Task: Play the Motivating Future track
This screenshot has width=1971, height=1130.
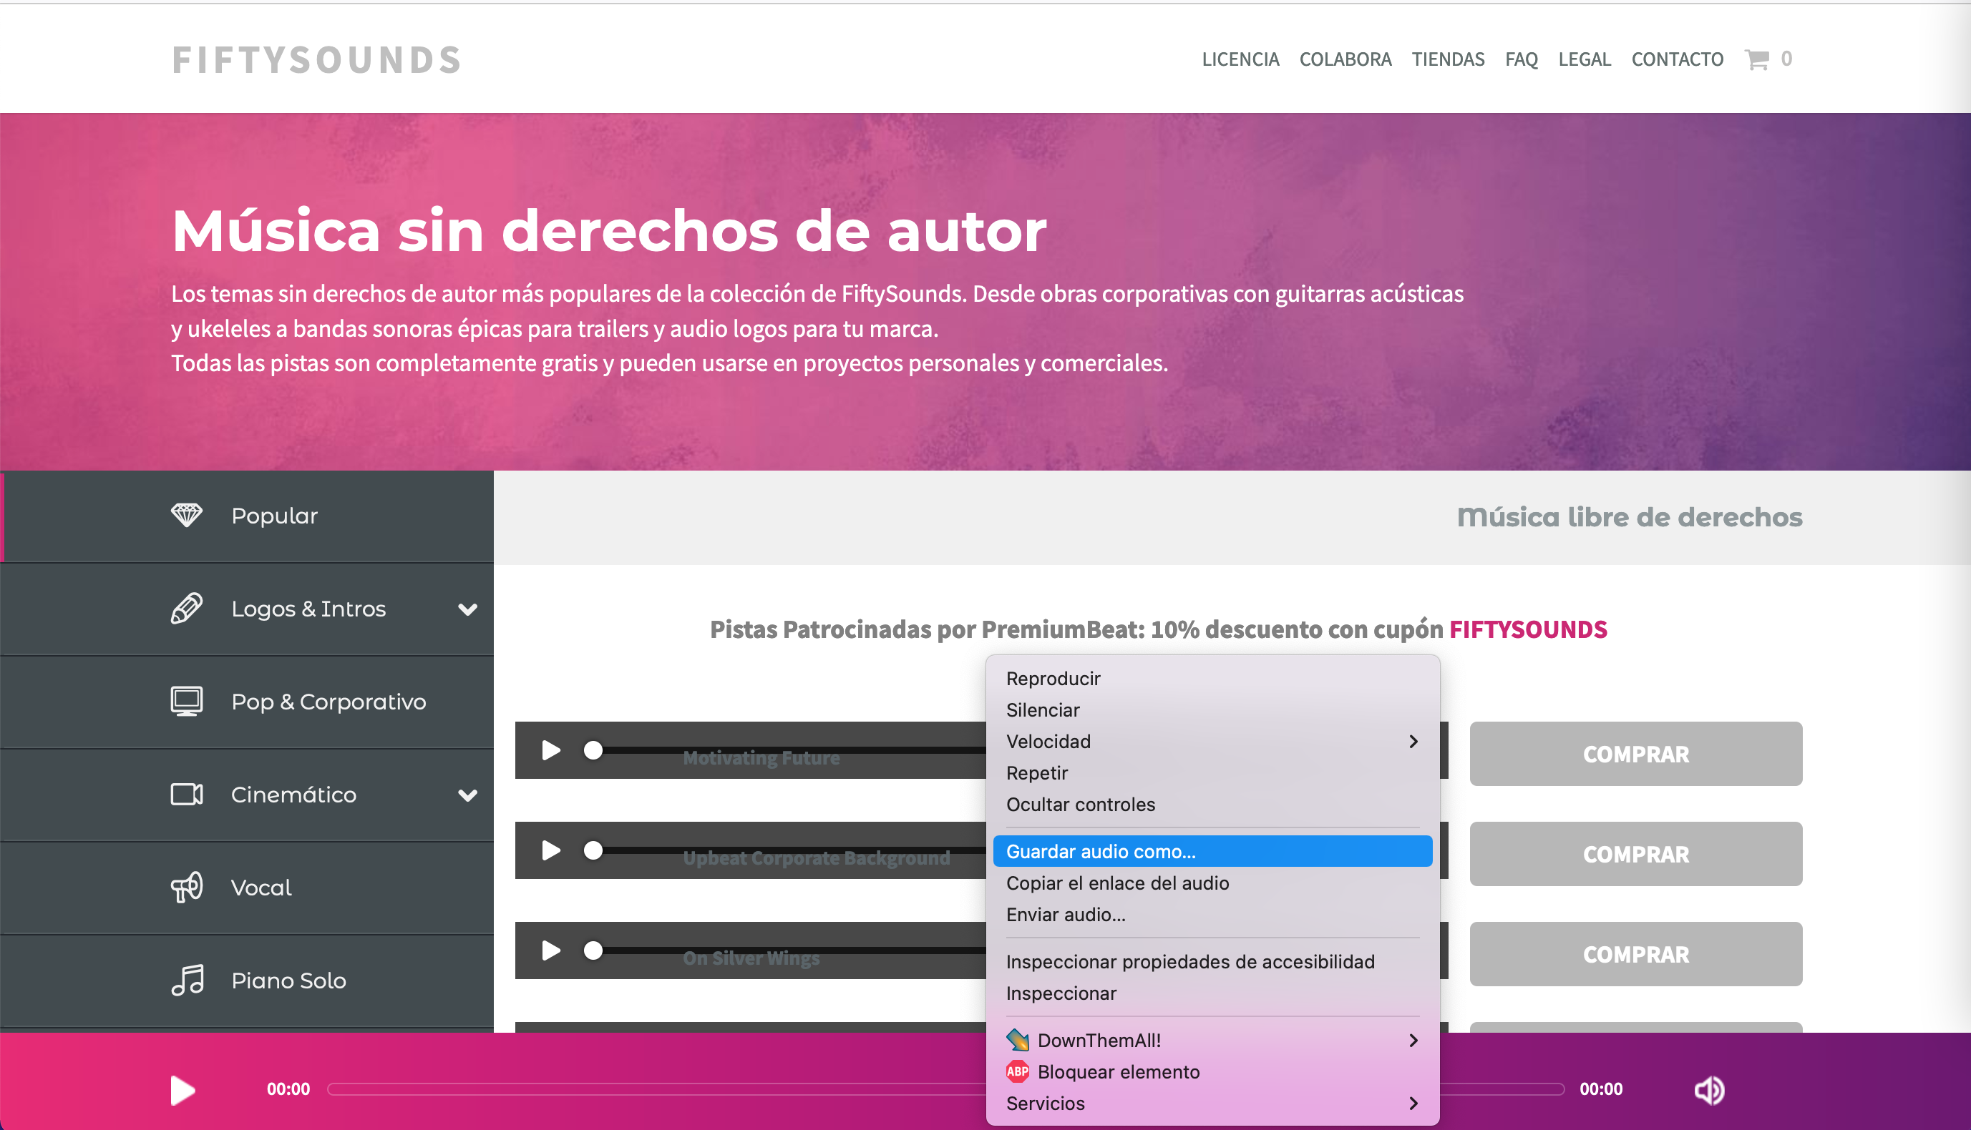Action: [551, 750]
